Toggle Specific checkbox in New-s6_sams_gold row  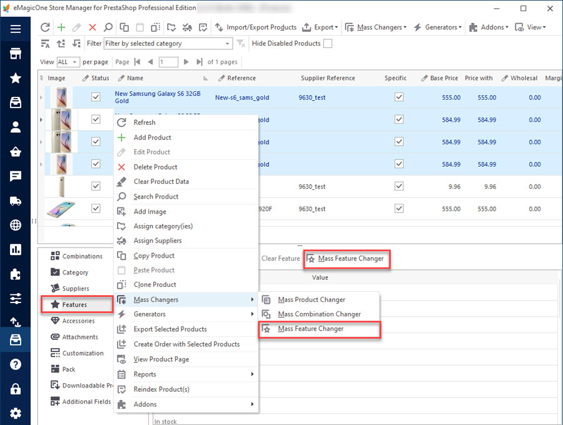pyautogui.click(x=399, y=97)
